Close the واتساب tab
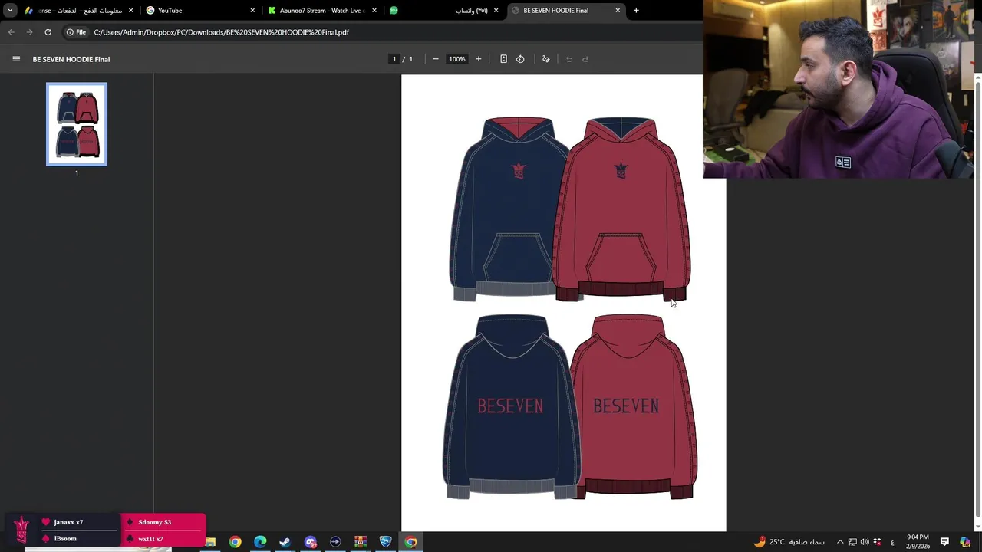Screen dimensions: 982x552 click(x=496, y=11)
